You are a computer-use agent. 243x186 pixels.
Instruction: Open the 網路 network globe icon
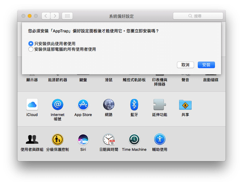click(x=109, y=105)
